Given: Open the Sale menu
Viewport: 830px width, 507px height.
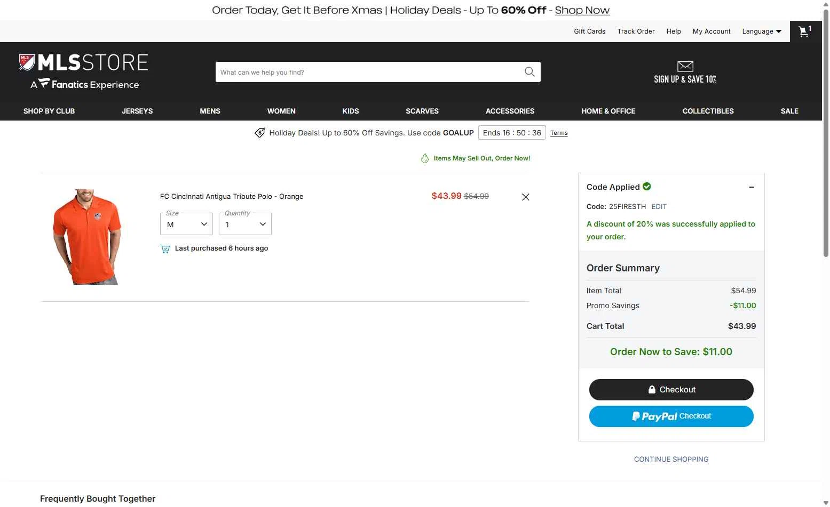Looking at the screenshot, I should tap(789, 111).
